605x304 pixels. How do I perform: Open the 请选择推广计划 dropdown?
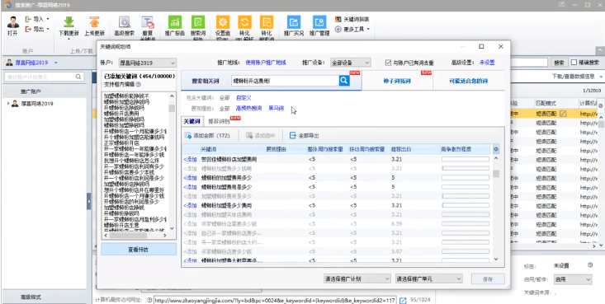pos(357,278)
